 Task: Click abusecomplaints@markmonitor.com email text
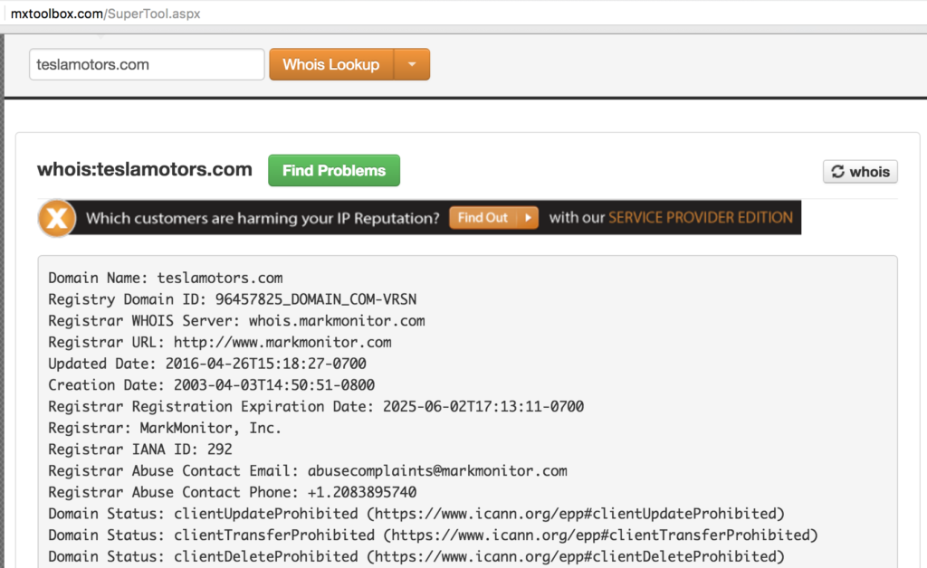click(x=437, y=471)
